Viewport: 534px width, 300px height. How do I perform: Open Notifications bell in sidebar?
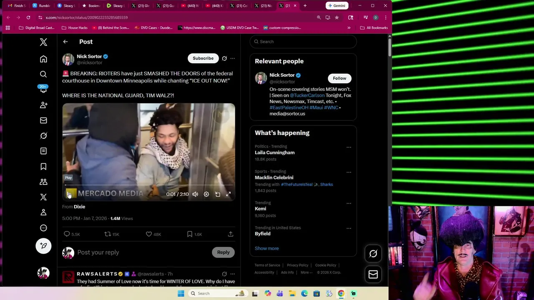point(43,90)
